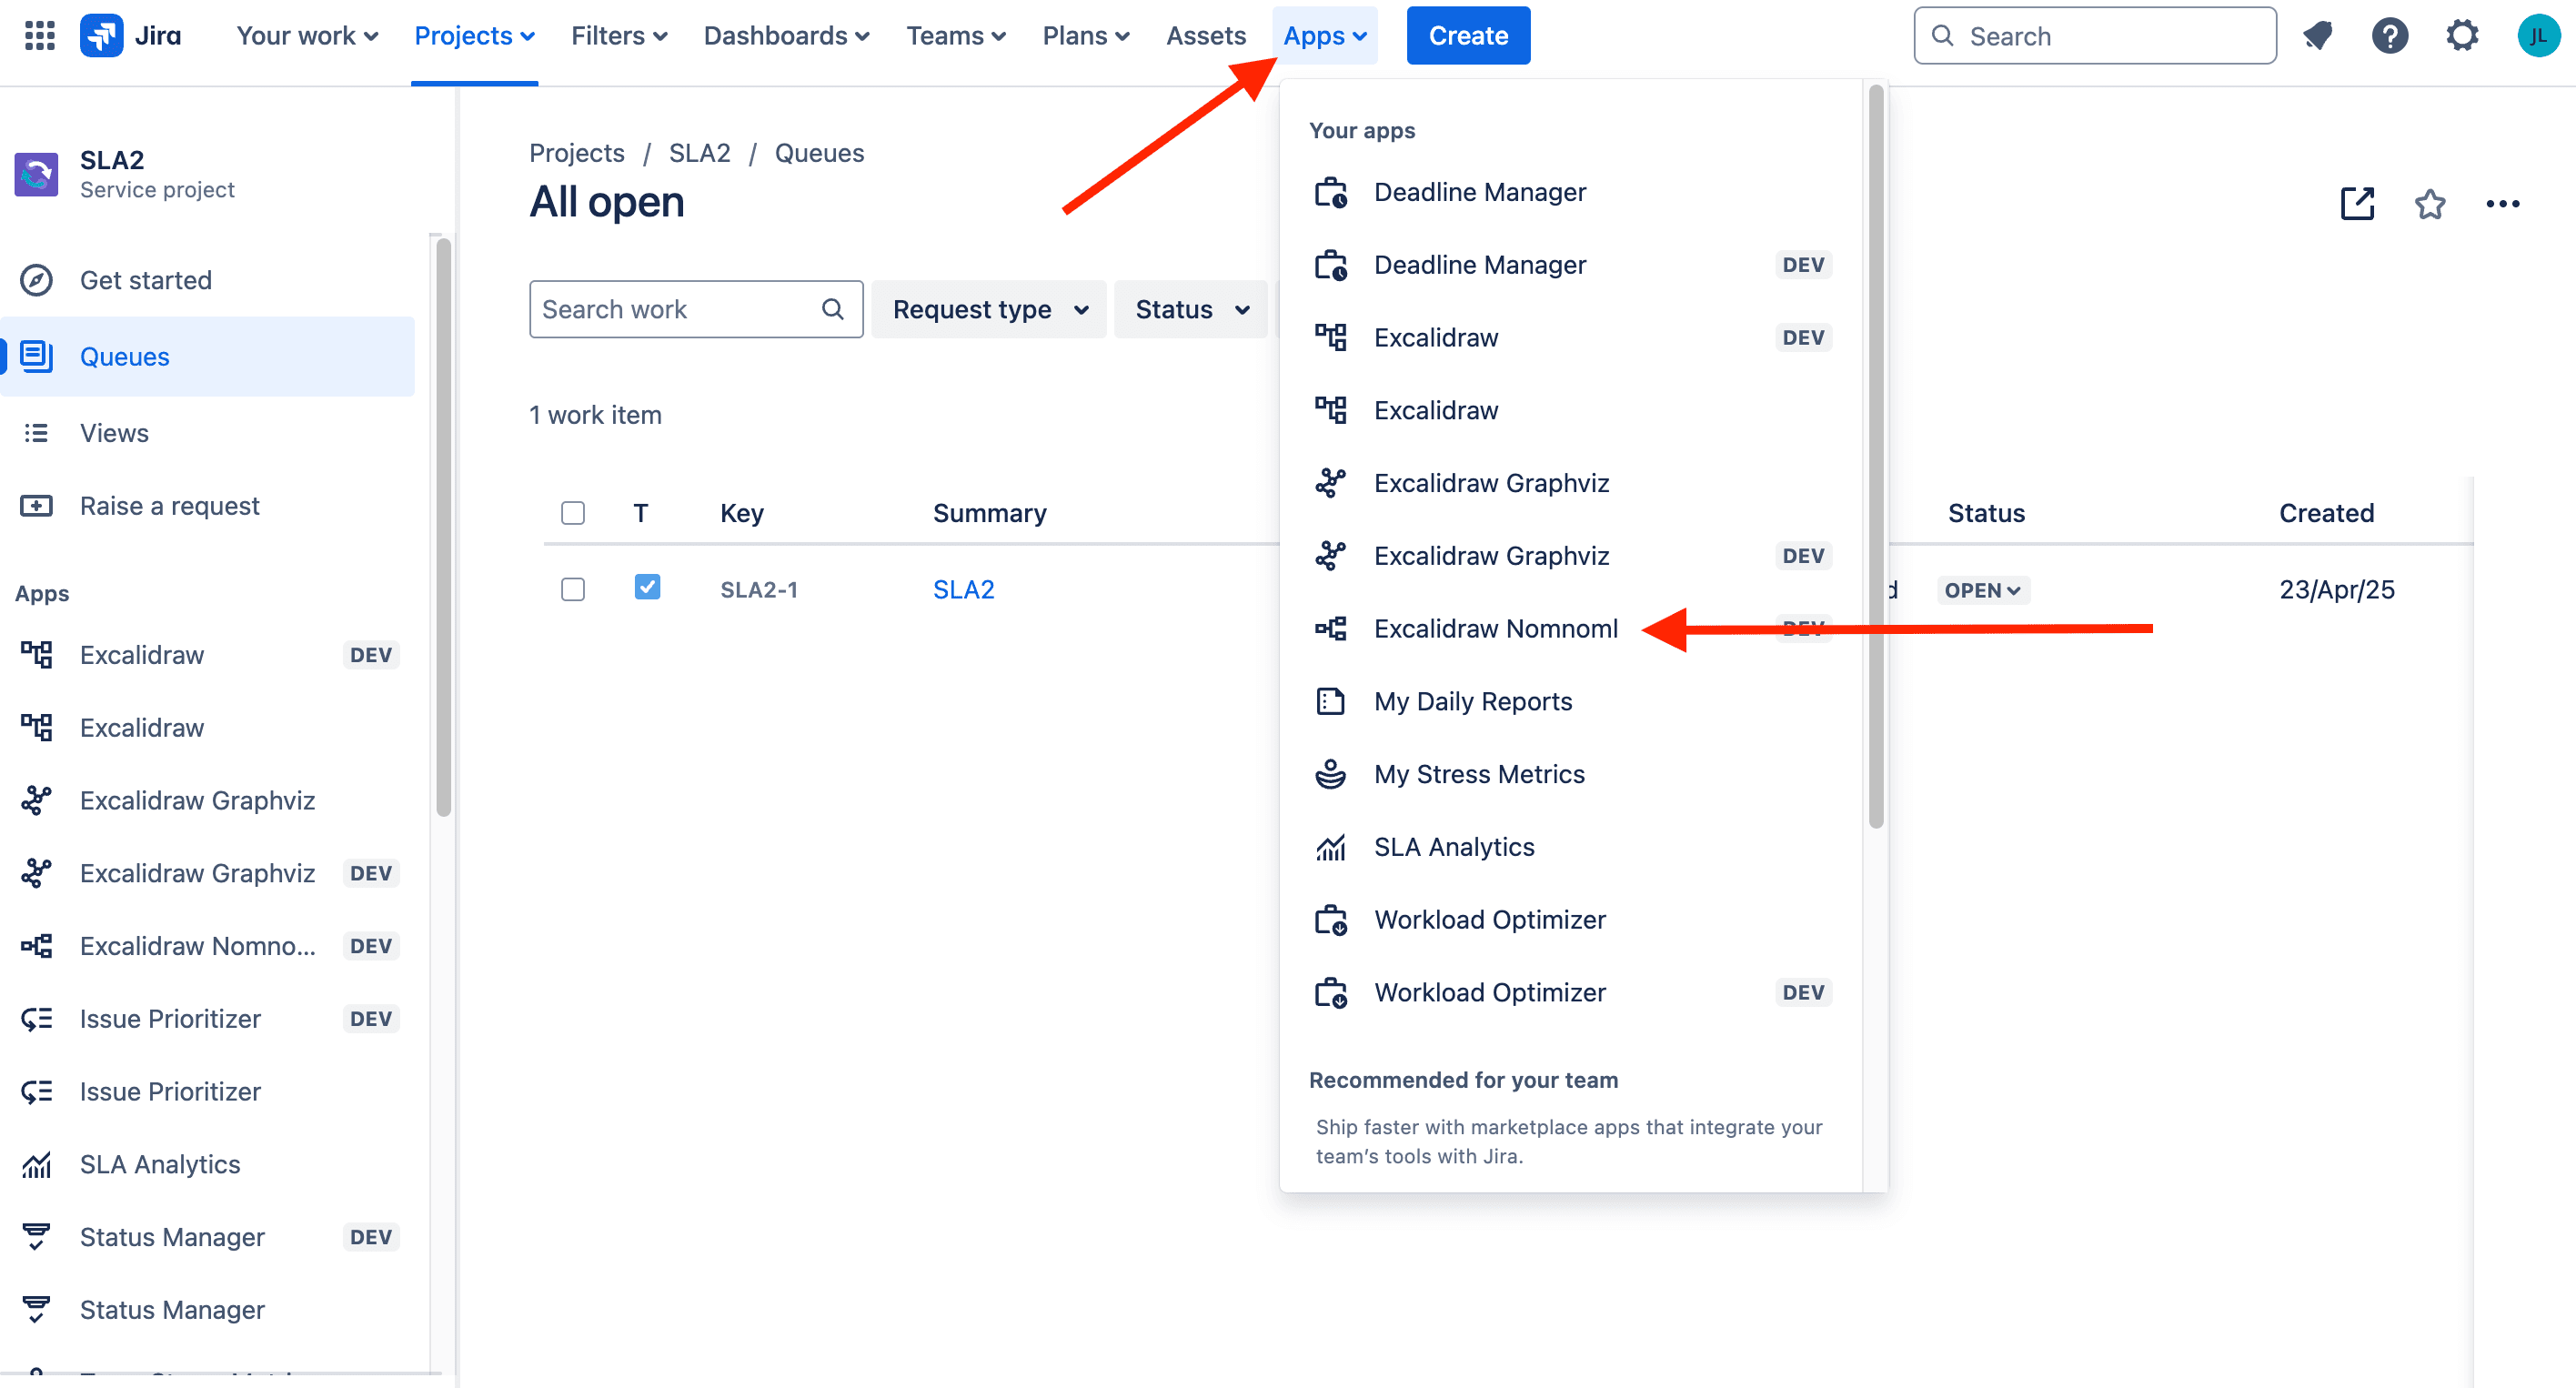Viewport: 2576px width, 1388px height.
Task: Go to SLA2 in the breadcrumb
Action: [699, 153]
